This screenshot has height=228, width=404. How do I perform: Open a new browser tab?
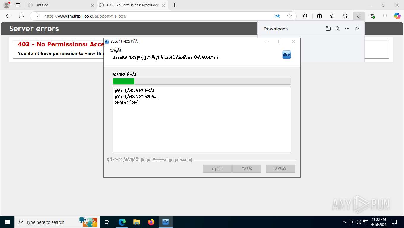coord(175,5)
